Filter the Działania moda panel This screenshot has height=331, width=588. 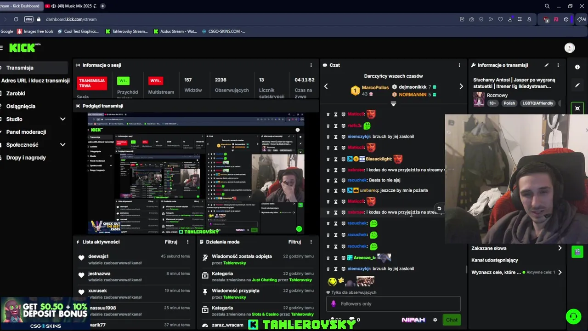point(294,242)
